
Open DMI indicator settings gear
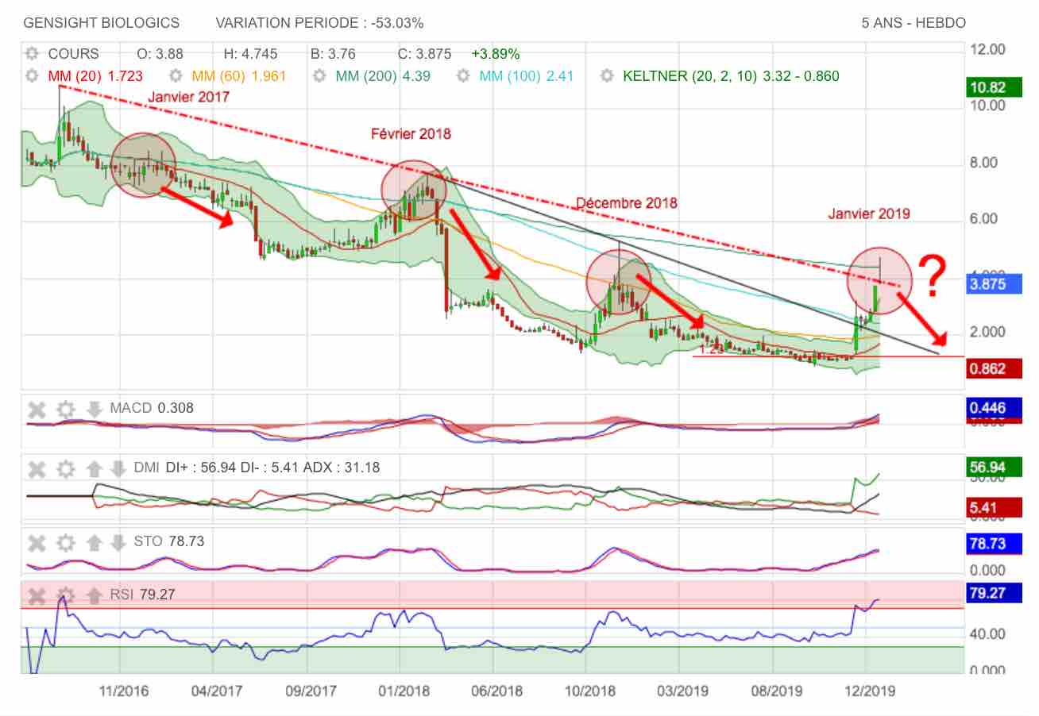pyautogui.click(x=66, y=468)
